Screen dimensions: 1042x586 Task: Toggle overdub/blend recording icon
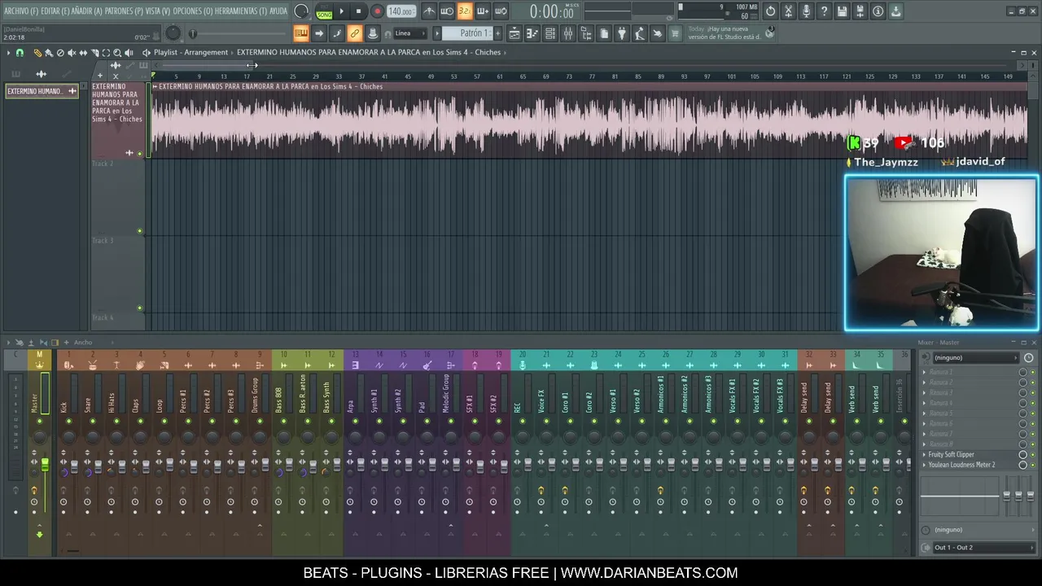pyautogui.click(x=482, y=11)
